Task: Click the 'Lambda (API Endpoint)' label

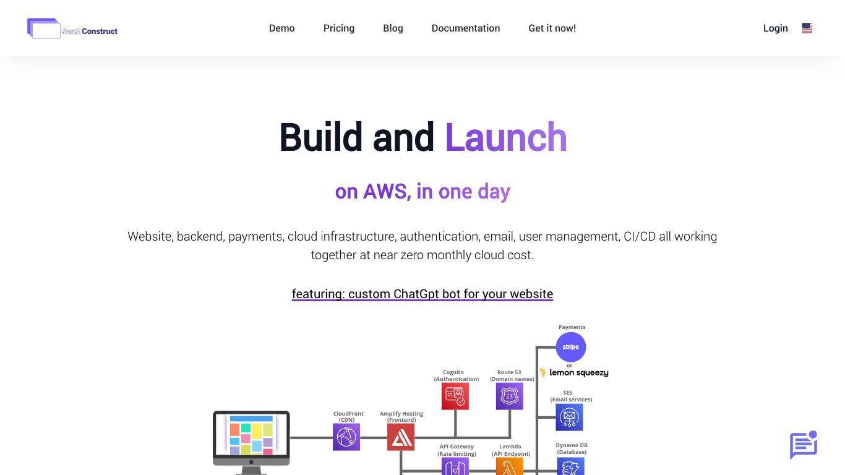Action: point(511,450)
